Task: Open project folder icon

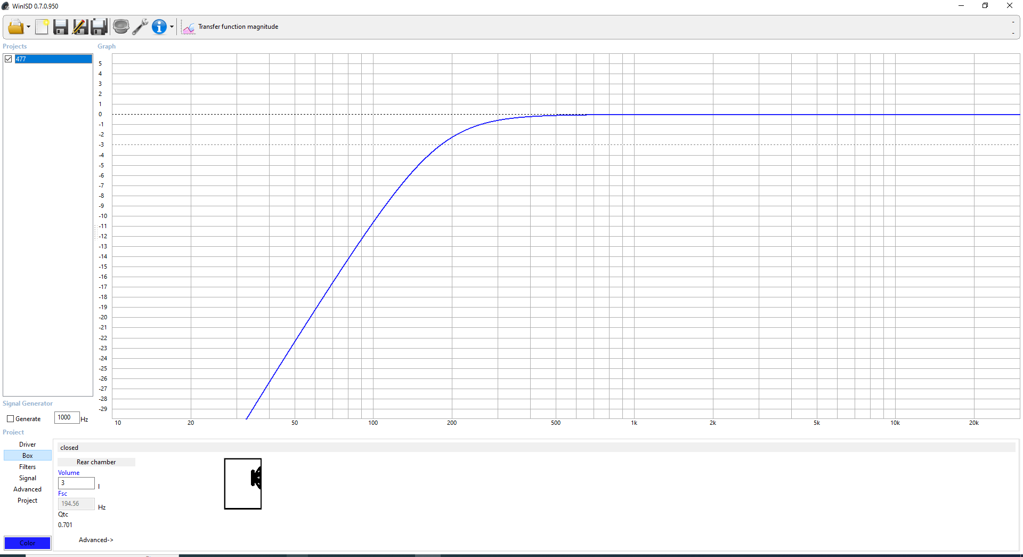Action: 15,27
